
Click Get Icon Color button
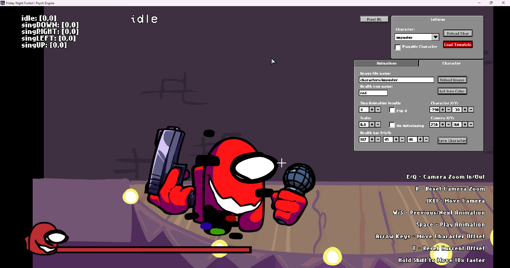[452, 91]
